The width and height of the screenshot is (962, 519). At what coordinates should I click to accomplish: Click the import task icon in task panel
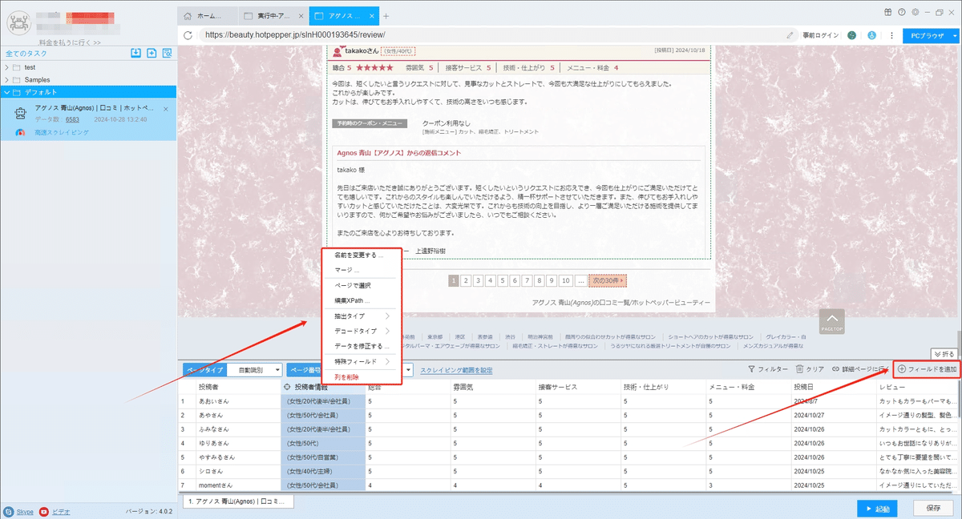coord(136,53)
